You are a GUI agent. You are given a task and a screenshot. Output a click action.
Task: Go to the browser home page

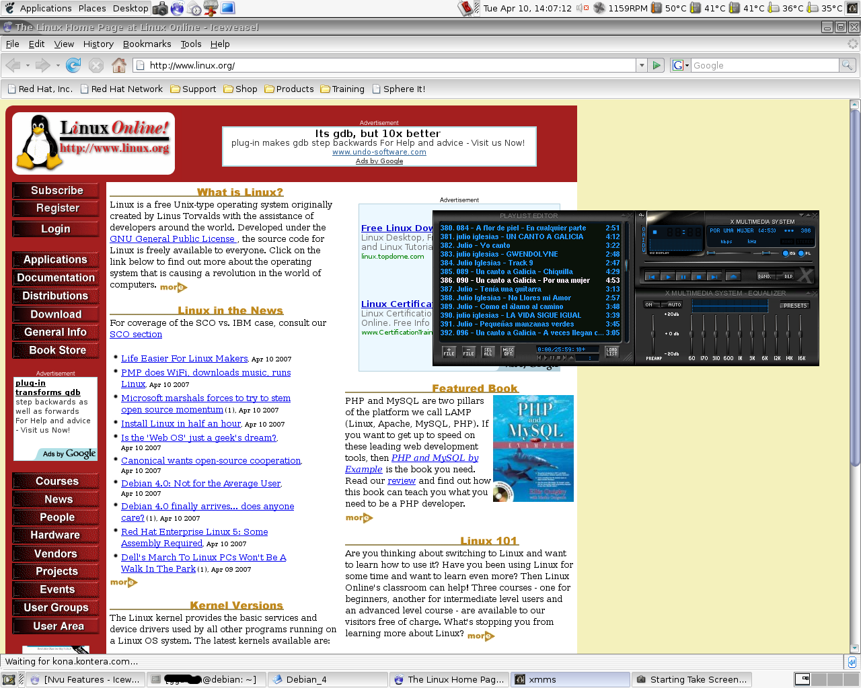[x=119, y=65]
